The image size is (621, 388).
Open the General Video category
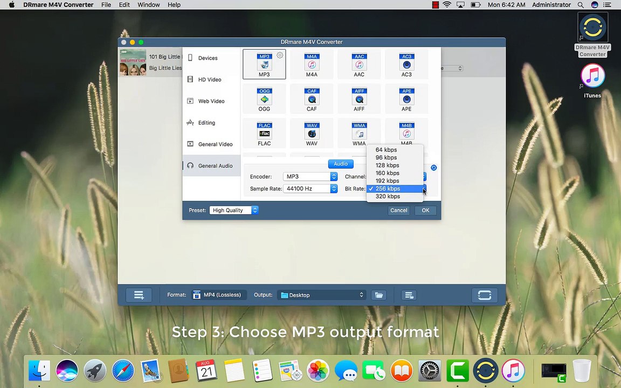(211, 144)
